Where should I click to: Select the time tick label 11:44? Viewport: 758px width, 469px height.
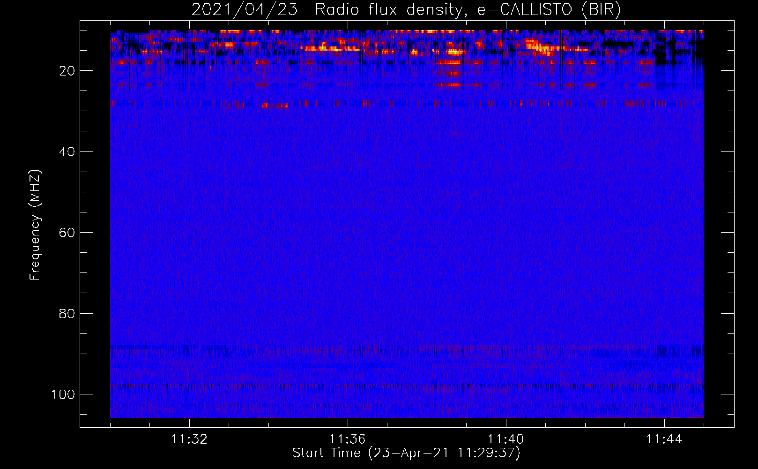tap(664, 439)
